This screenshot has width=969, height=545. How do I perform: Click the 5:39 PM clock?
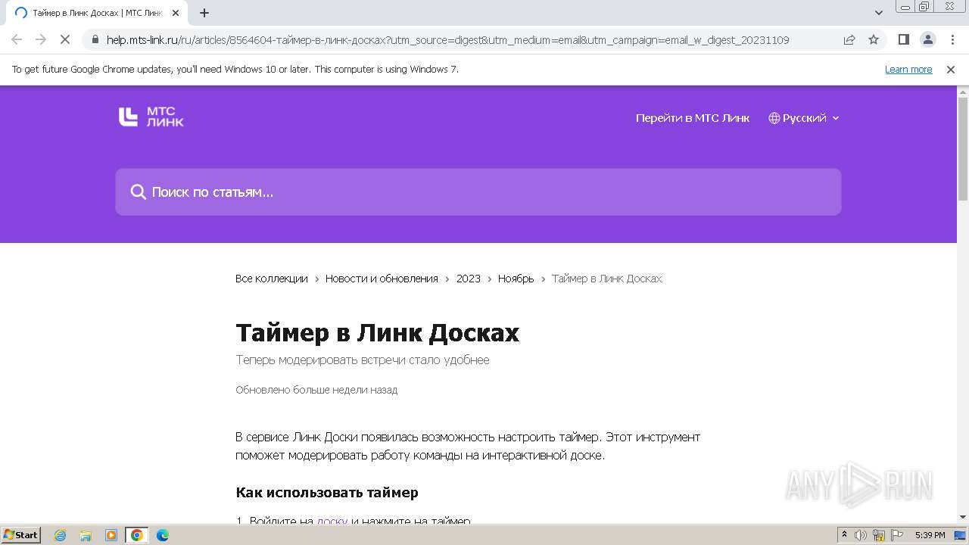point(930,535)
